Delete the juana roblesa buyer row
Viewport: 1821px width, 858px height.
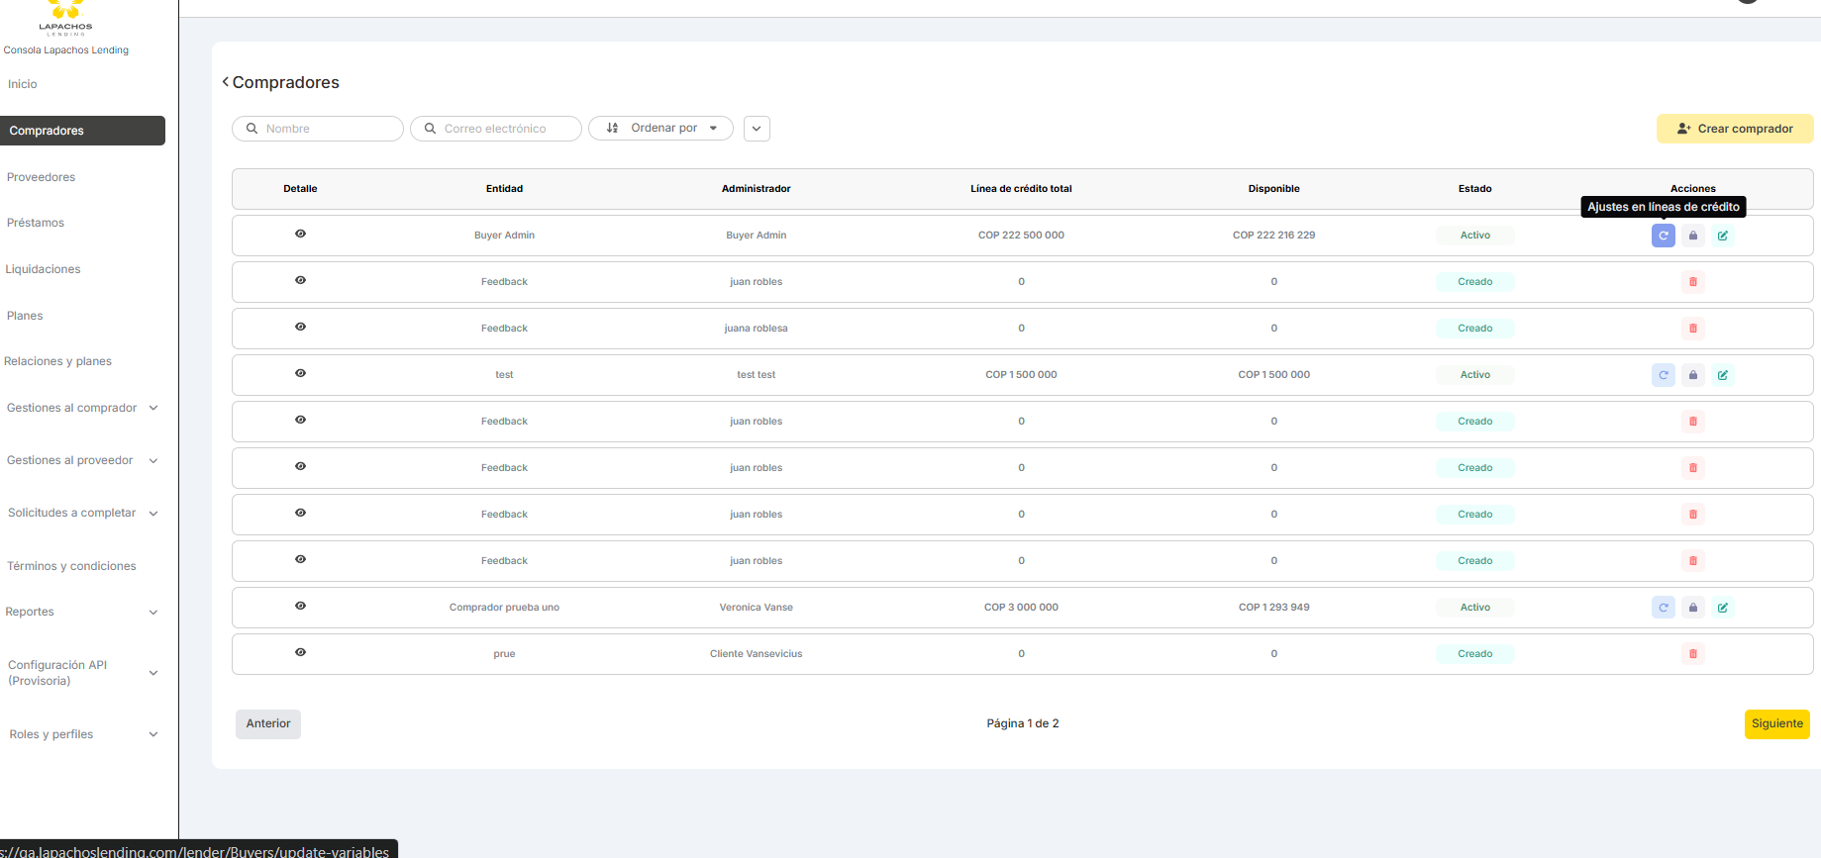point(1692,329)
